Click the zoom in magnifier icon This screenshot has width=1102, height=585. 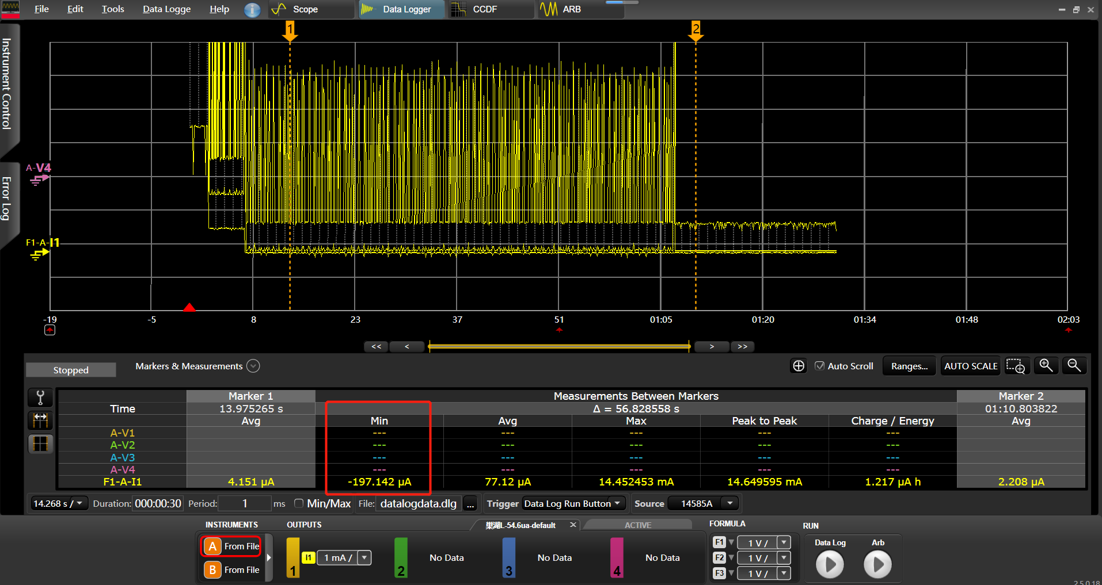[x=1046, y=366]
